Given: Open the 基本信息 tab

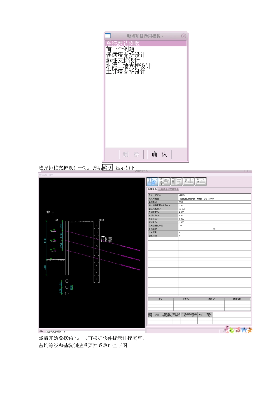Looking at the screenshot, I should click(x=152, y=189).
